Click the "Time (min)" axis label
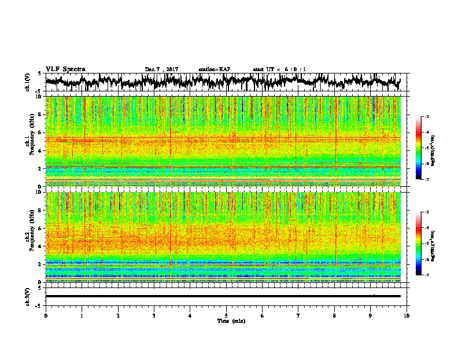This screenshot has height=354, width=458. (x=231, y=321)
